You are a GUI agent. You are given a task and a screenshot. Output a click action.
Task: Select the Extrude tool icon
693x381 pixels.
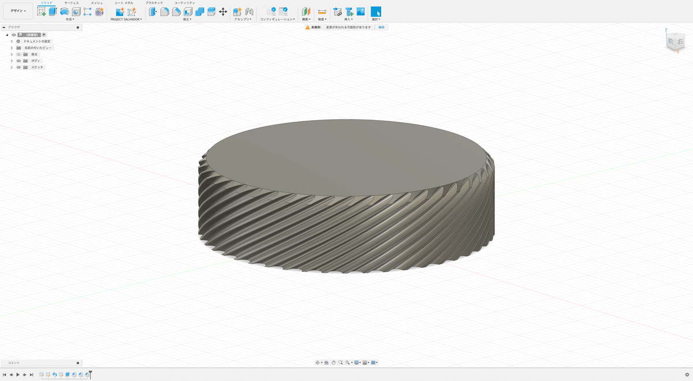coord(53,12)
